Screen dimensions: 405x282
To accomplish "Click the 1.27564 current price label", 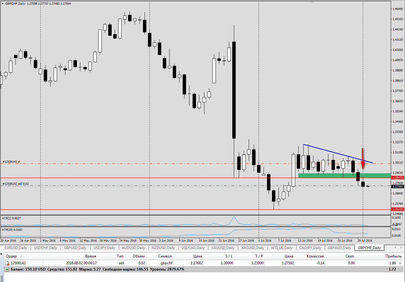I will point(398,186).
